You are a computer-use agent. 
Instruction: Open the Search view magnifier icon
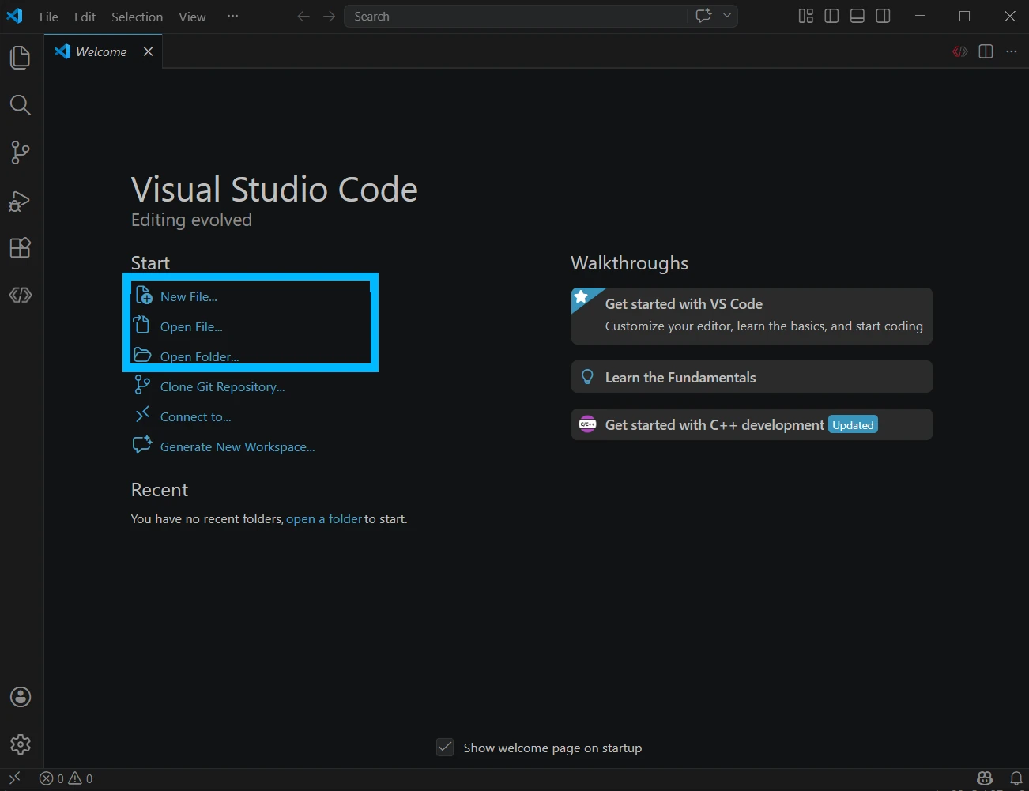pos(21,105)
